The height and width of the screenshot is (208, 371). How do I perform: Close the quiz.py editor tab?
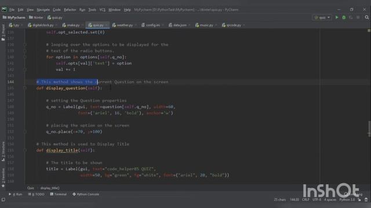[107, 25]
